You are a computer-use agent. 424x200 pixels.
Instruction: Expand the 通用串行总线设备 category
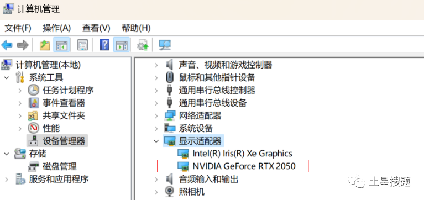(156, 103)
